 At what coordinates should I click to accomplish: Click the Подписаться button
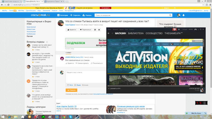click(x=85, y=30)
